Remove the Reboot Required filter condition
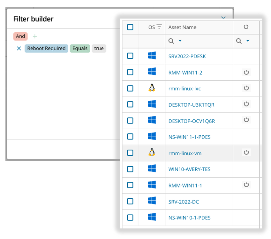 19,49
